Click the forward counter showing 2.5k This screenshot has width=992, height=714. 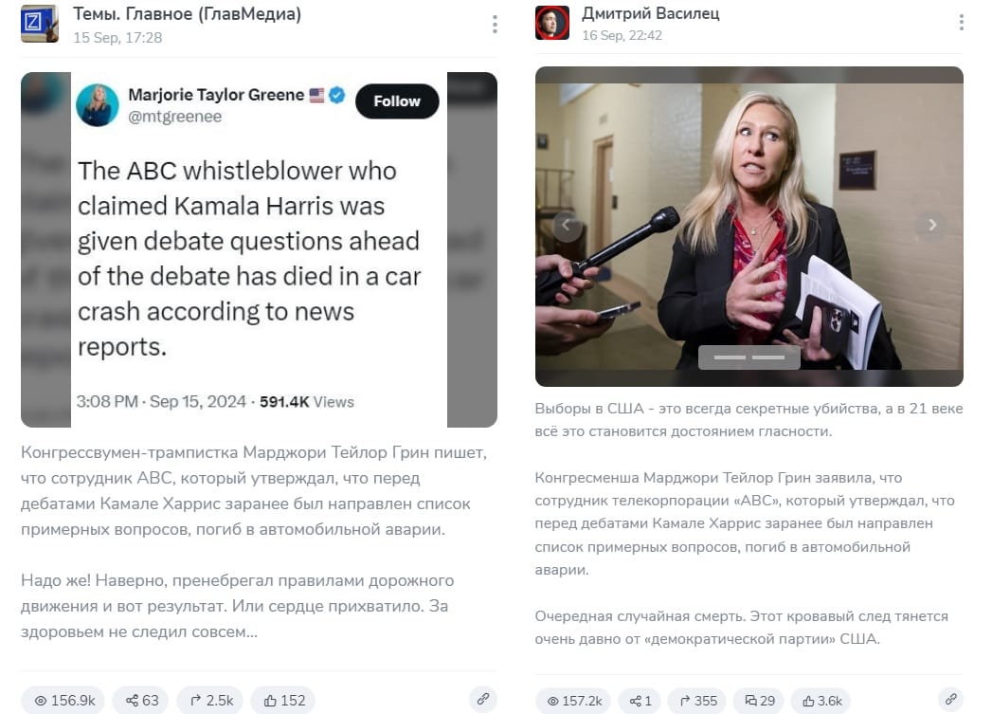click(210, 700)
